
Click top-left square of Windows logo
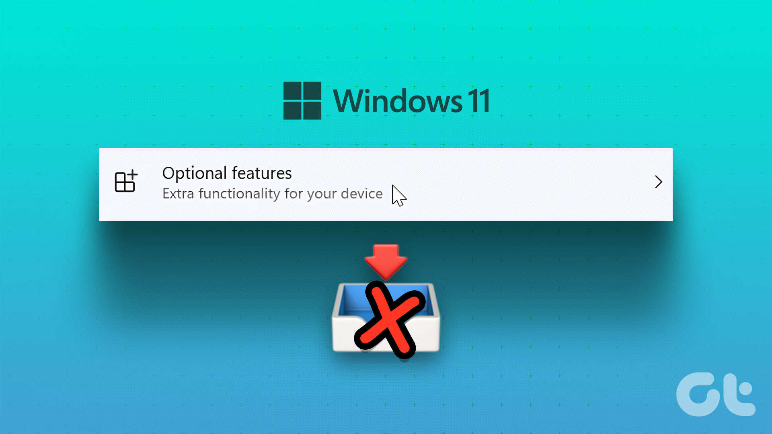pos(292,91)
